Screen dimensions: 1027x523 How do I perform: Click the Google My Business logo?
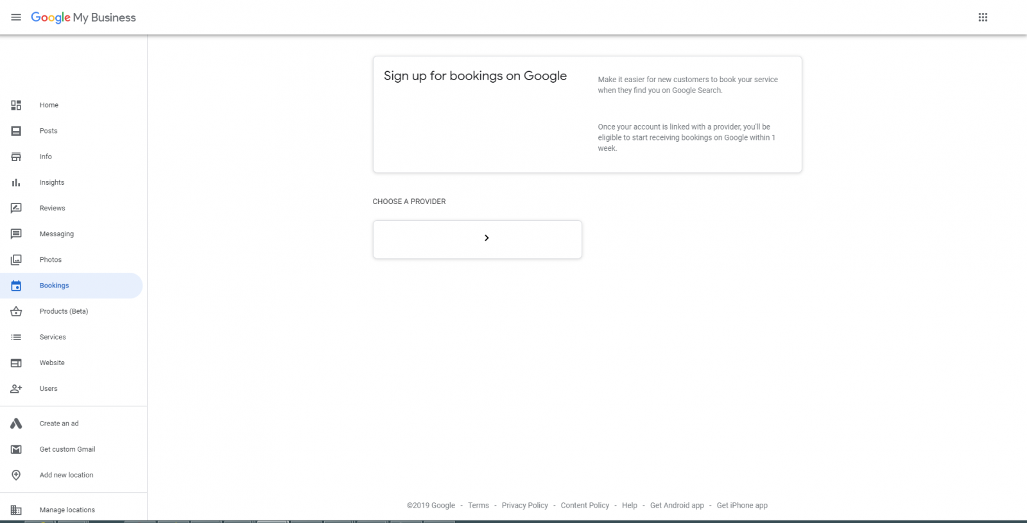click(x=83, y=17)
